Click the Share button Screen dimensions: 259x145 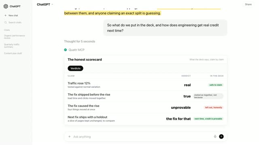click(248, 4)
